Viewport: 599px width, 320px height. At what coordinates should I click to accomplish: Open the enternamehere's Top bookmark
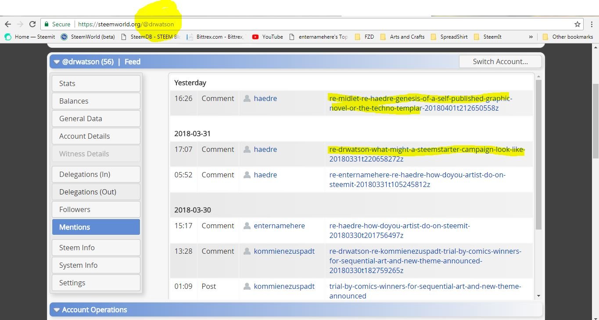tap(319, 37)
